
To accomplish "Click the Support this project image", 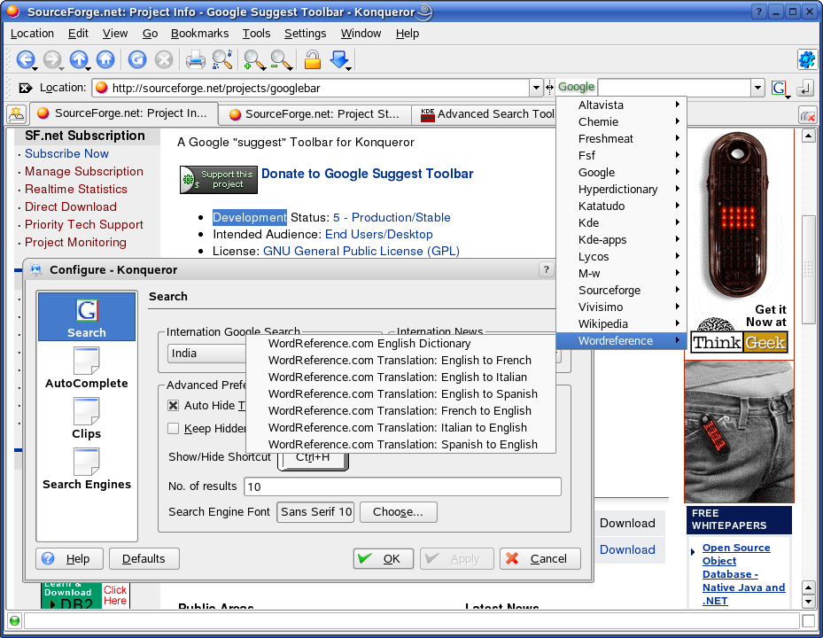I will pyautogui.click(x=218, y=180).
